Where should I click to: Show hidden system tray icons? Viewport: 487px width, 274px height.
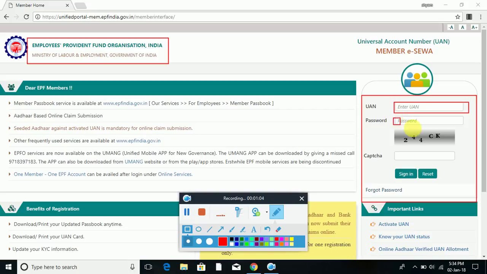(415, 267)
